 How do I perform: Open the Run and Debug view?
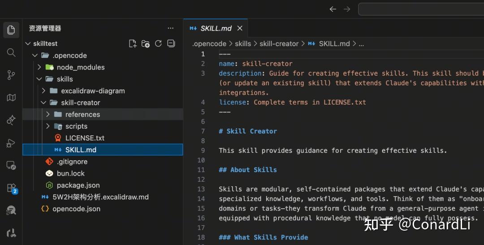tap(11, 143)
